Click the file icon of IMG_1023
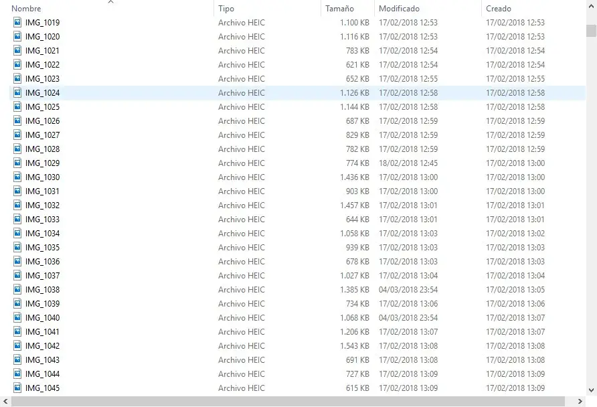 click(17, 78)
